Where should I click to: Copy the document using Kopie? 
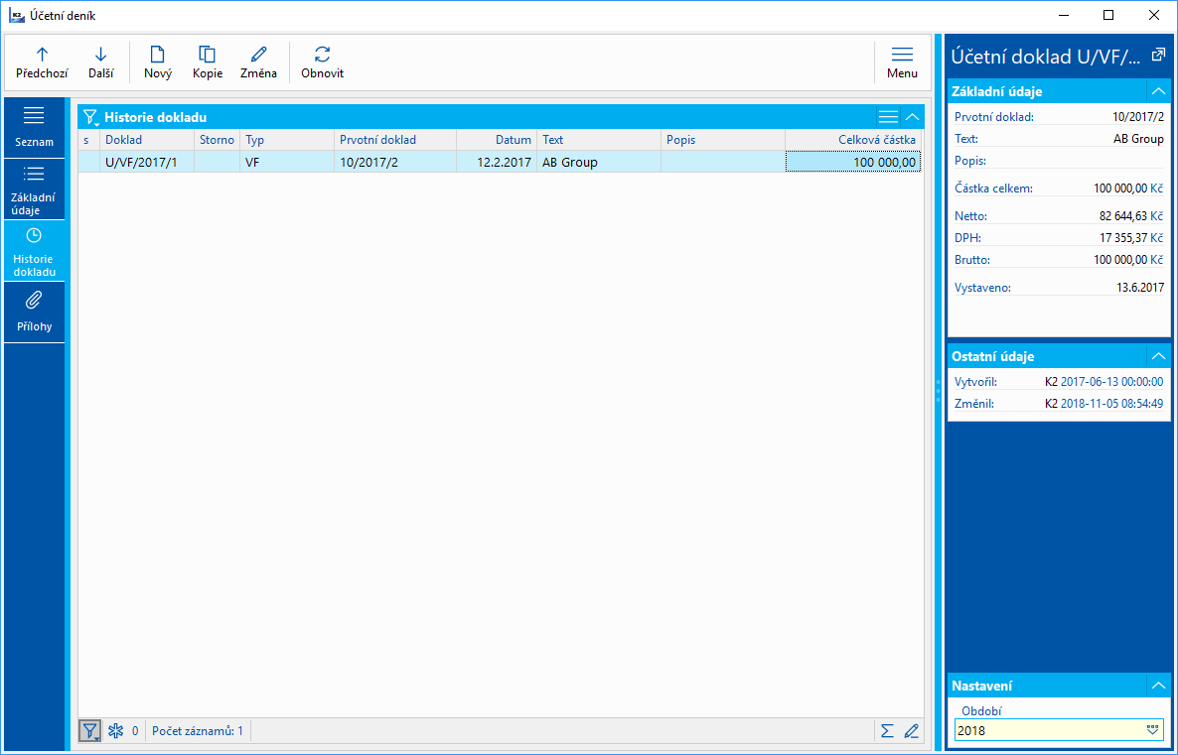(208, 63)
